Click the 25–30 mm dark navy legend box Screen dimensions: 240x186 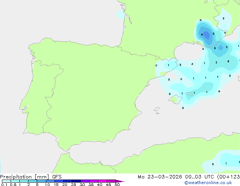point(76,181)
